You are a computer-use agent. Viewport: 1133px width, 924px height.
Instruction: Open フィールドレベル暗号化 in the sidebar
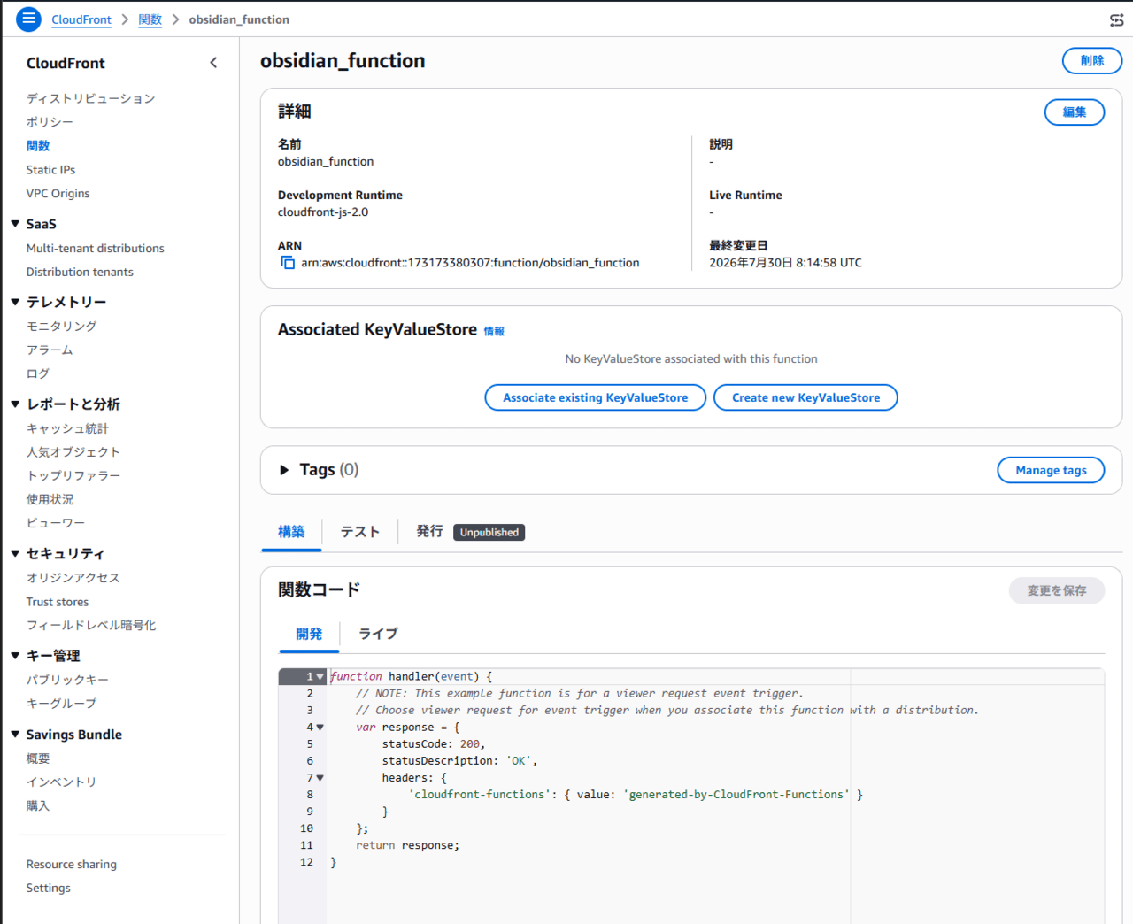pyautogui.click(x=90, y=626)
